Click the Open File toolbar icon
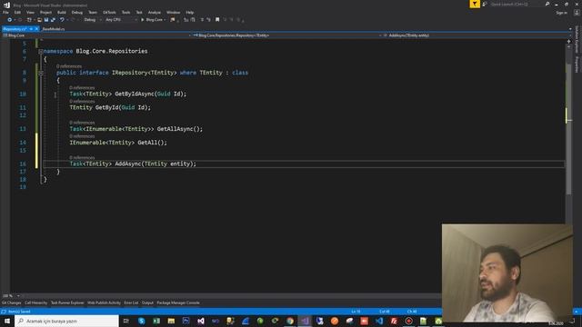The image size is (582, 327). click(x=39, y=20)
